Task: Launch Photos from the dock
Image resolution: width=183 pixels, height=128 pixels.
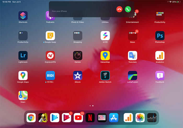Action: pos(140,118)
